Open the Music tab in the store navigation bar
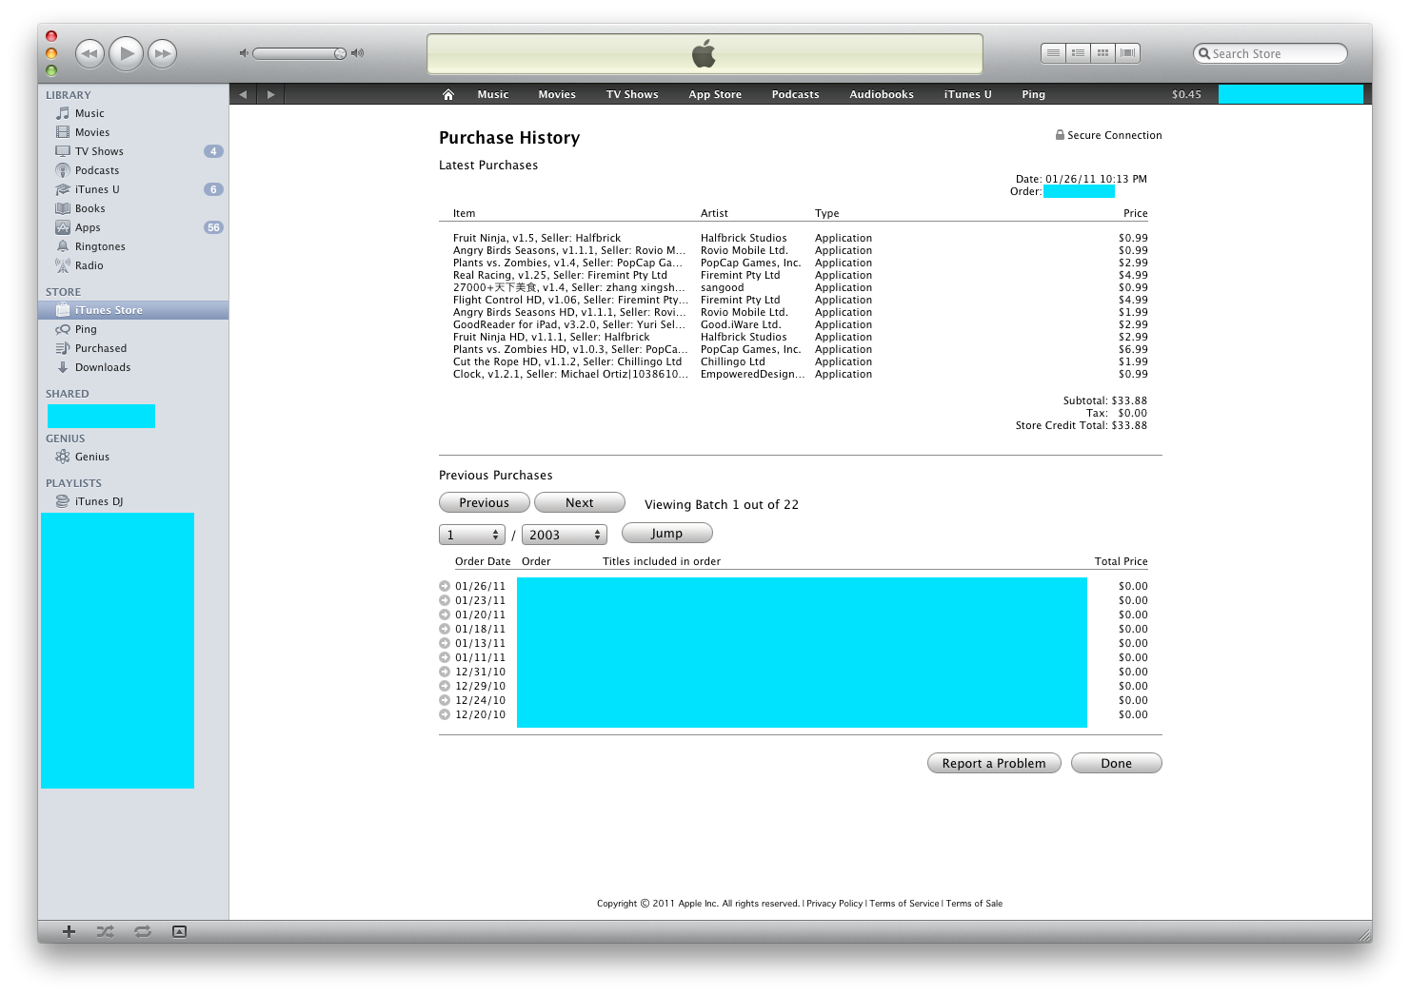1410x995 pixels. (x=493, y=94)
